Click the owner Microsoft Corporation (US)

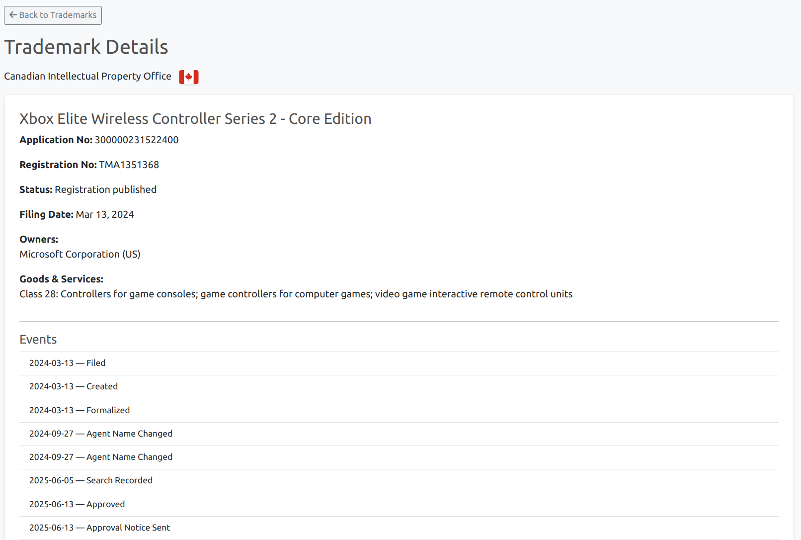(x=80, y=255)
